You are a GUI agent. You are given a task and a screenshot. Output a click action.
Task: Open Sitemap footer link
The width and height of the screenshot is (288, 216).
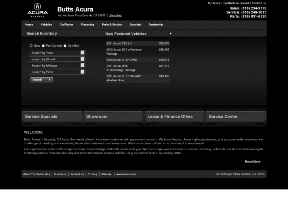click(x=106, y=174)
